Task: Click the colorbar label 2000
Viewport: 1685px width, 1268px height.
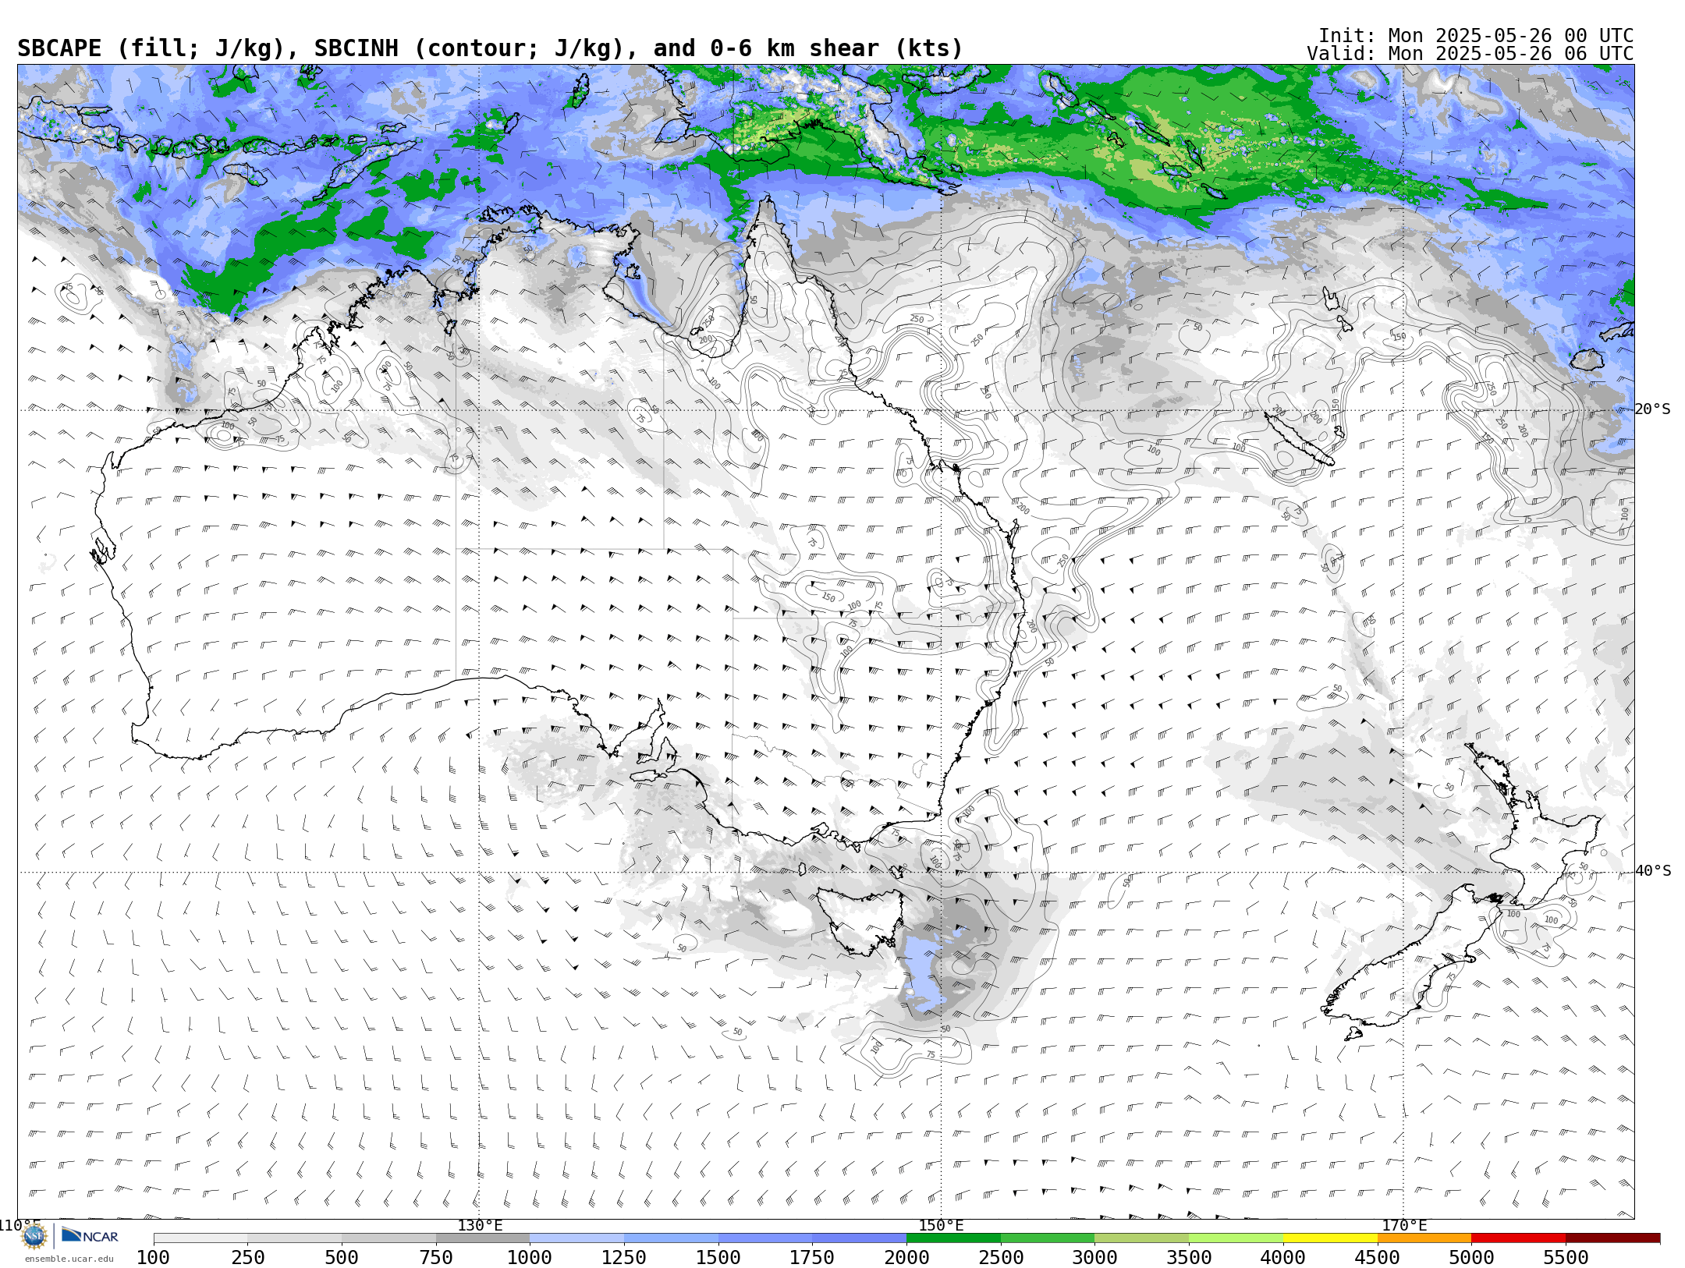Action: (x=906, y=1257)
